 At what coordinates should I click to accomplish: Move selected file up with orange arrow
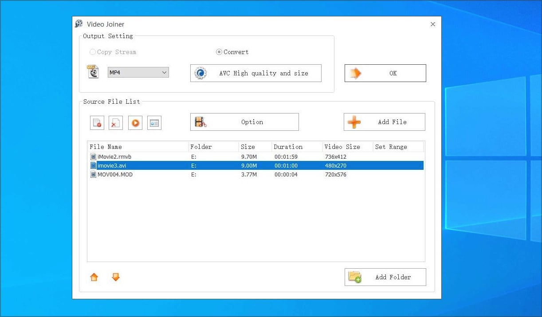(x=94, y=277)
